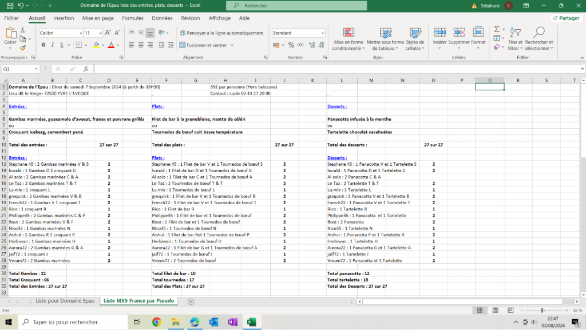The height and width of the screenshot is (330, 586).
Task: Click the Supprimer cells icon
Action: click(459, 33)
